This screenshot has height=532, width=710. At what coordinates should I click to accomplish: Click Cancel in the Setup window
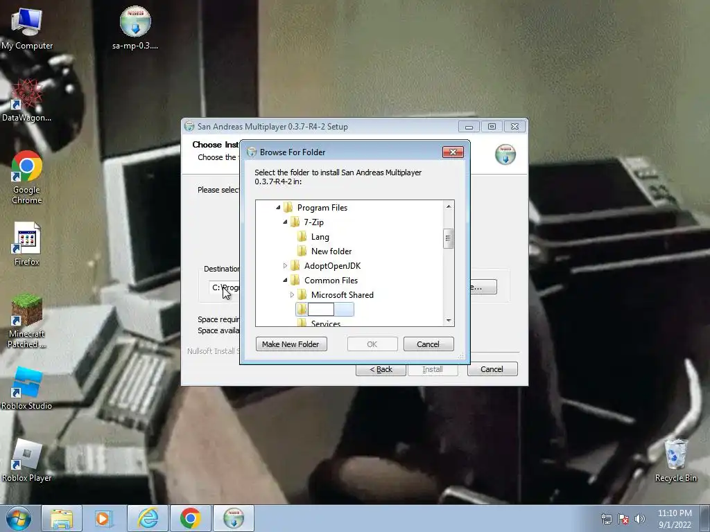[x=492, y=369]
